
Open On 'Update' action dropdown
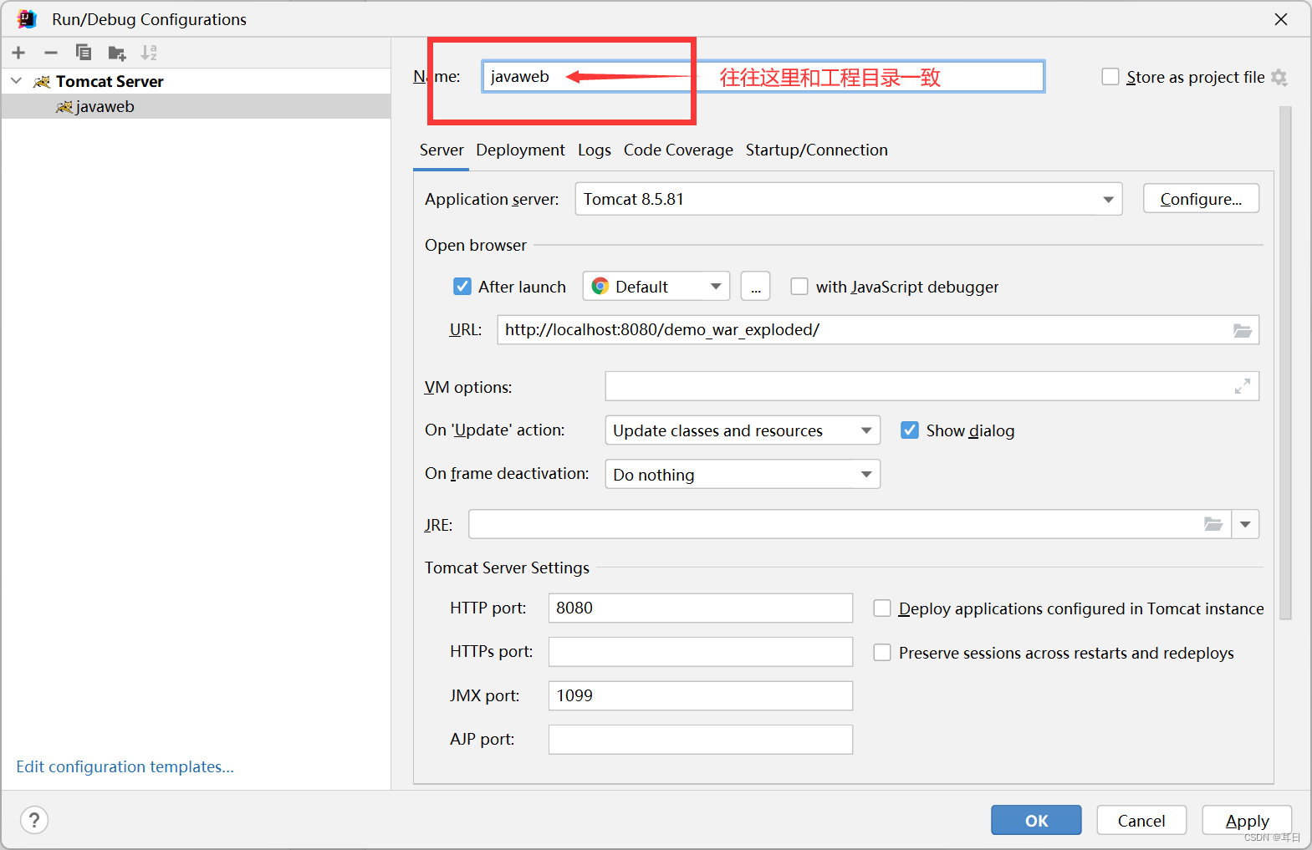743,430
